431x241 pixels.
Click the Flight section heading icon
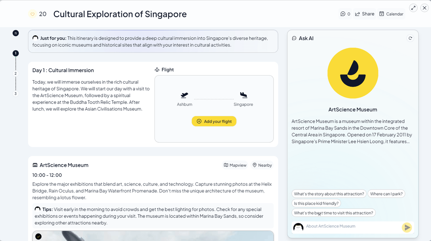coord(157,70)
